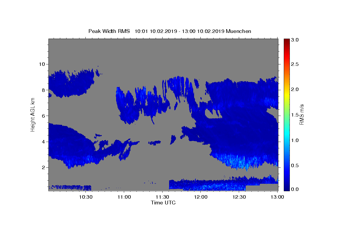Click the height tick label 4
Image resolution: width=344 pixels, height=229 pixels.
click(44, 142)
